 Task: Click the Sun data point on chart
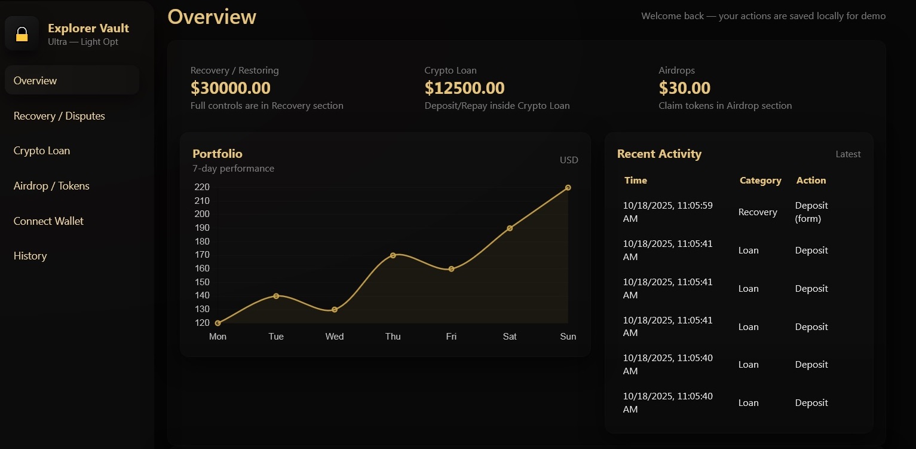[568, 188]
